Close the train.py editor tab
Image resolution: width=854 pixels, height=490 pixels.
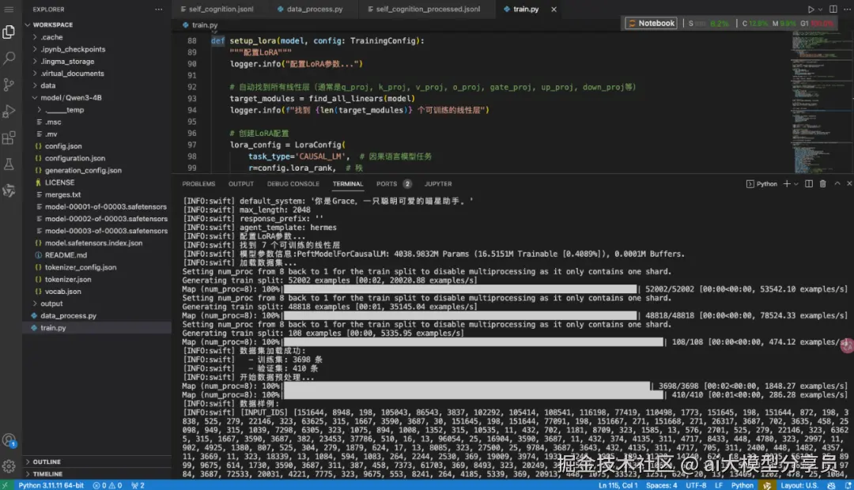554,9
